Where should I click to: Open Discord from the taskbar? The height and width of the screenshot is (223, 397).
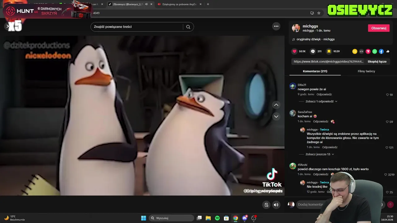(244, 218)
